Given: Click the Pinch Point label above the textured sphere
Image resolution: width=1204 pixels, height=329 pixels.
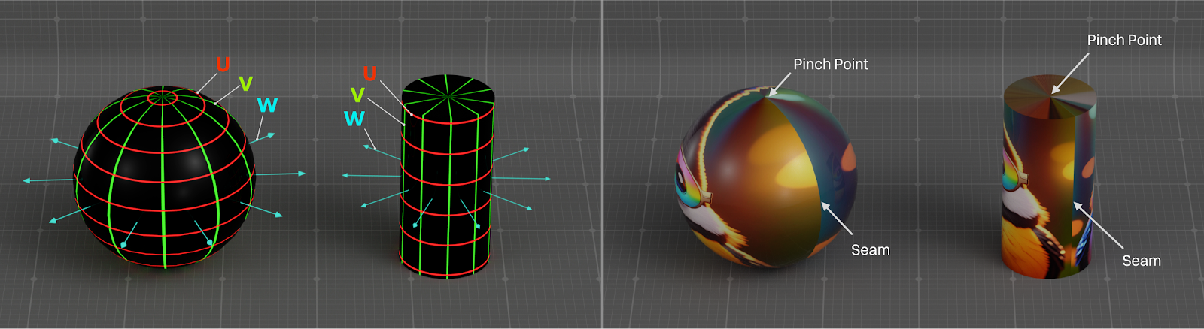Looking at the screenshot, I should 830,65.
